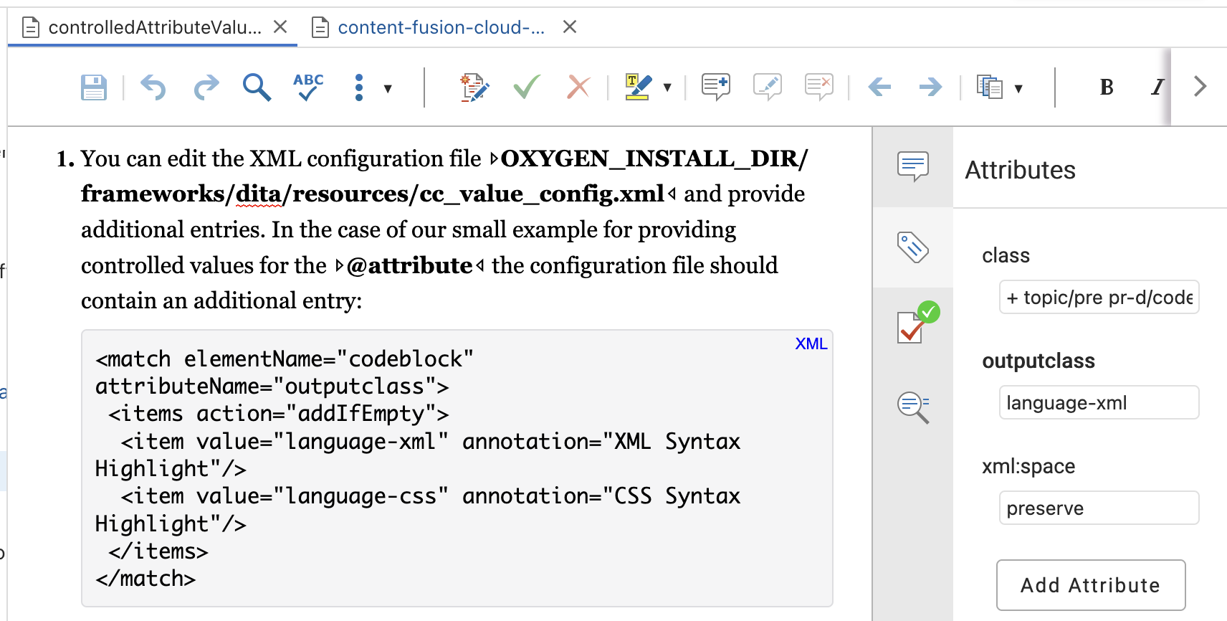Accept the change with green checkmark
The height and width of the screenshot is (621, 1227).
[x=527, y=87]
